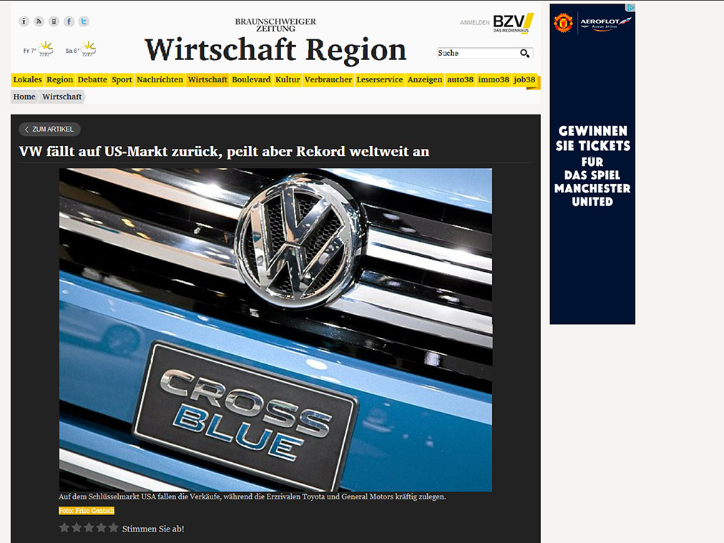Viewport: 724px width, 543px height.
Task: Rate the article two stars
Action: coord(77,527)
